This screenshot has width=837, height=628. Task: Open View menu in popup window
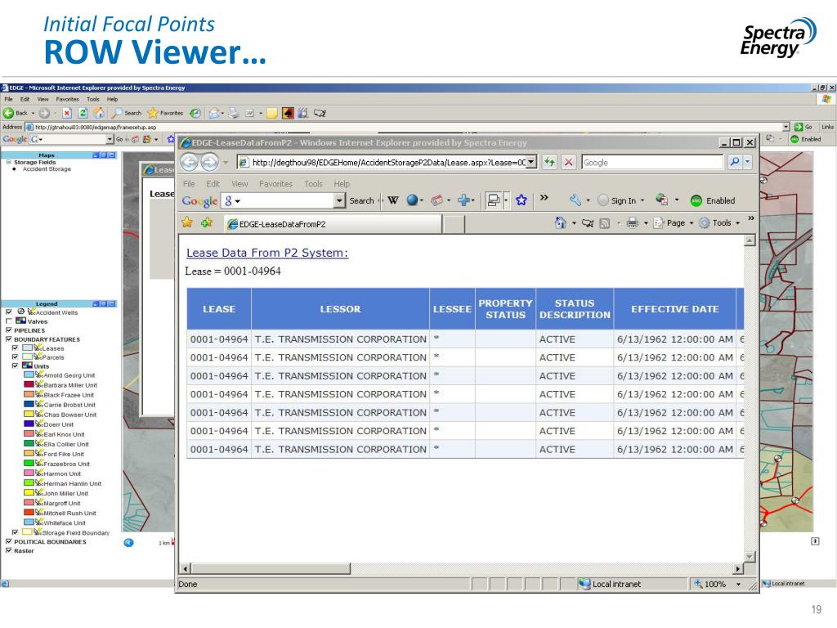coord(239,184)
